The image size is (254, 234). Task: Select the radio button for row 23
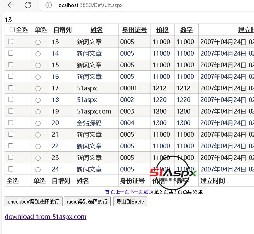click(38, 158)
